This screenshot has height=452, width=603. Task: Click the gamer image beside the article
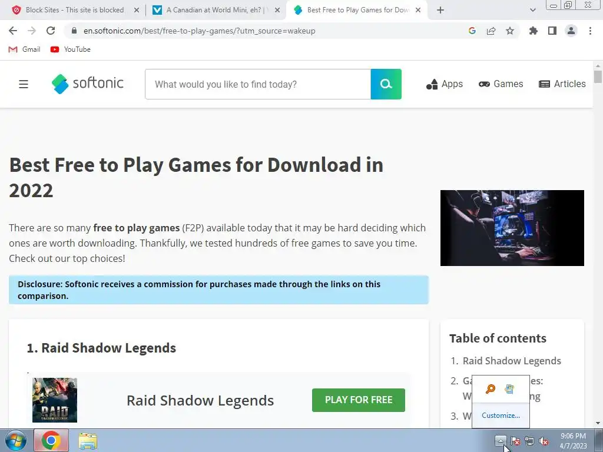coord(512,228)
